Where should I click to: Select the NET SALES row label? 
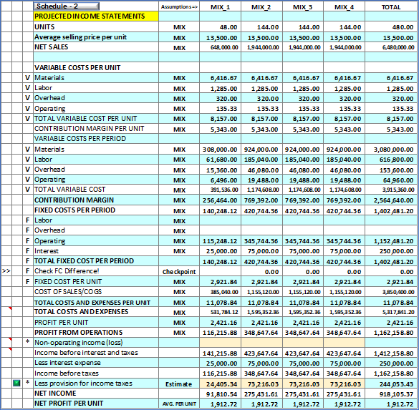(52, 47)
